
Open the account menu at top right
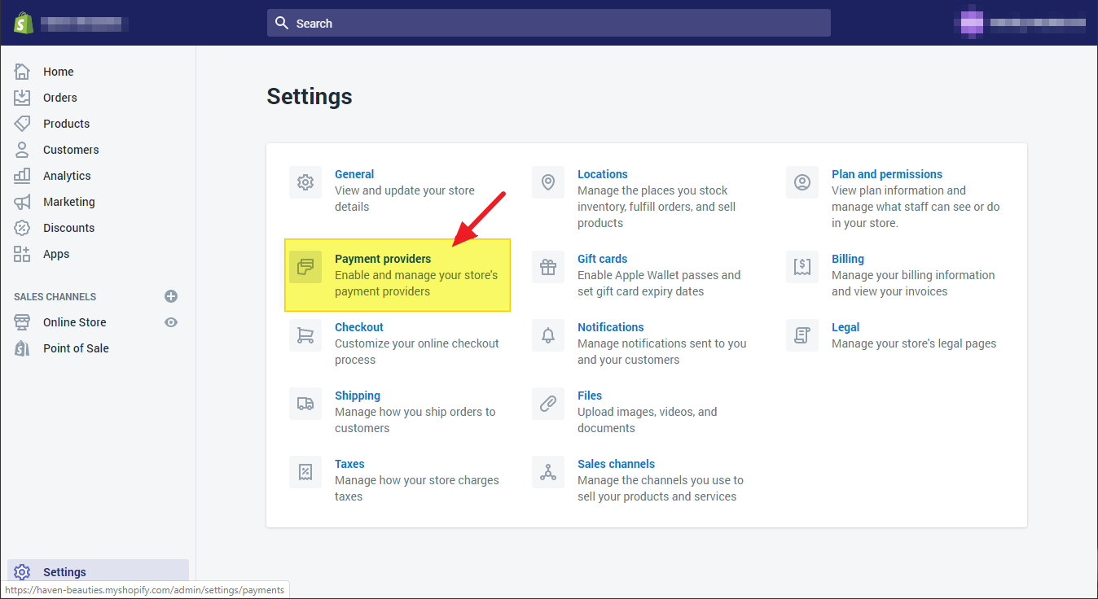pyautogui.click(x=1023, y=23)
